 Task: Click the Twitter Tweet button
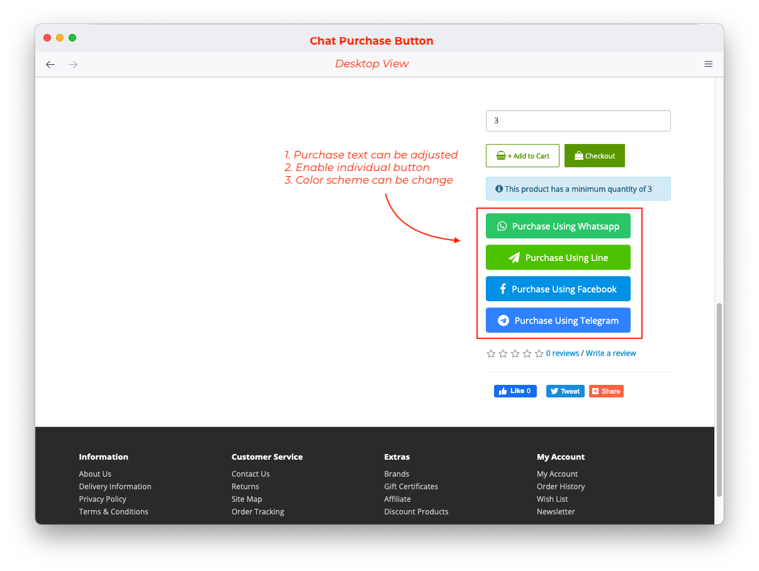(565, 391)
